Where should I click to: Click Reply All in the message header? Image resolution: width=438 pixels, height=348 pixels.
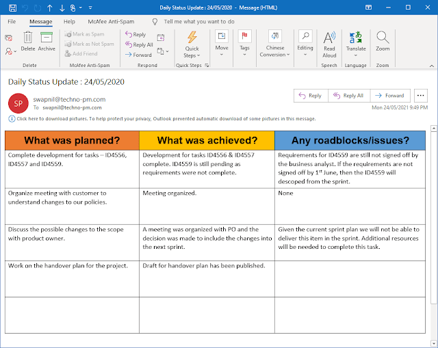point(349,96)
